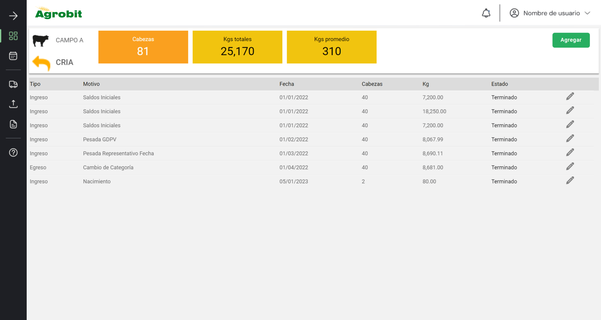This screenshot has width=601, height=320.
Task: Select the Pesada Representativo Fecha row
Action: point(311,153)
